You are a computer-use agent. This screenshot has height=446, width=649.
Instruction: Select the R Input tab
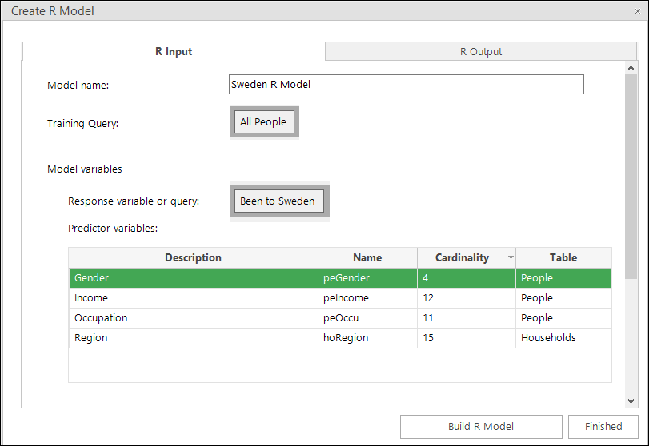coord(174,52)
